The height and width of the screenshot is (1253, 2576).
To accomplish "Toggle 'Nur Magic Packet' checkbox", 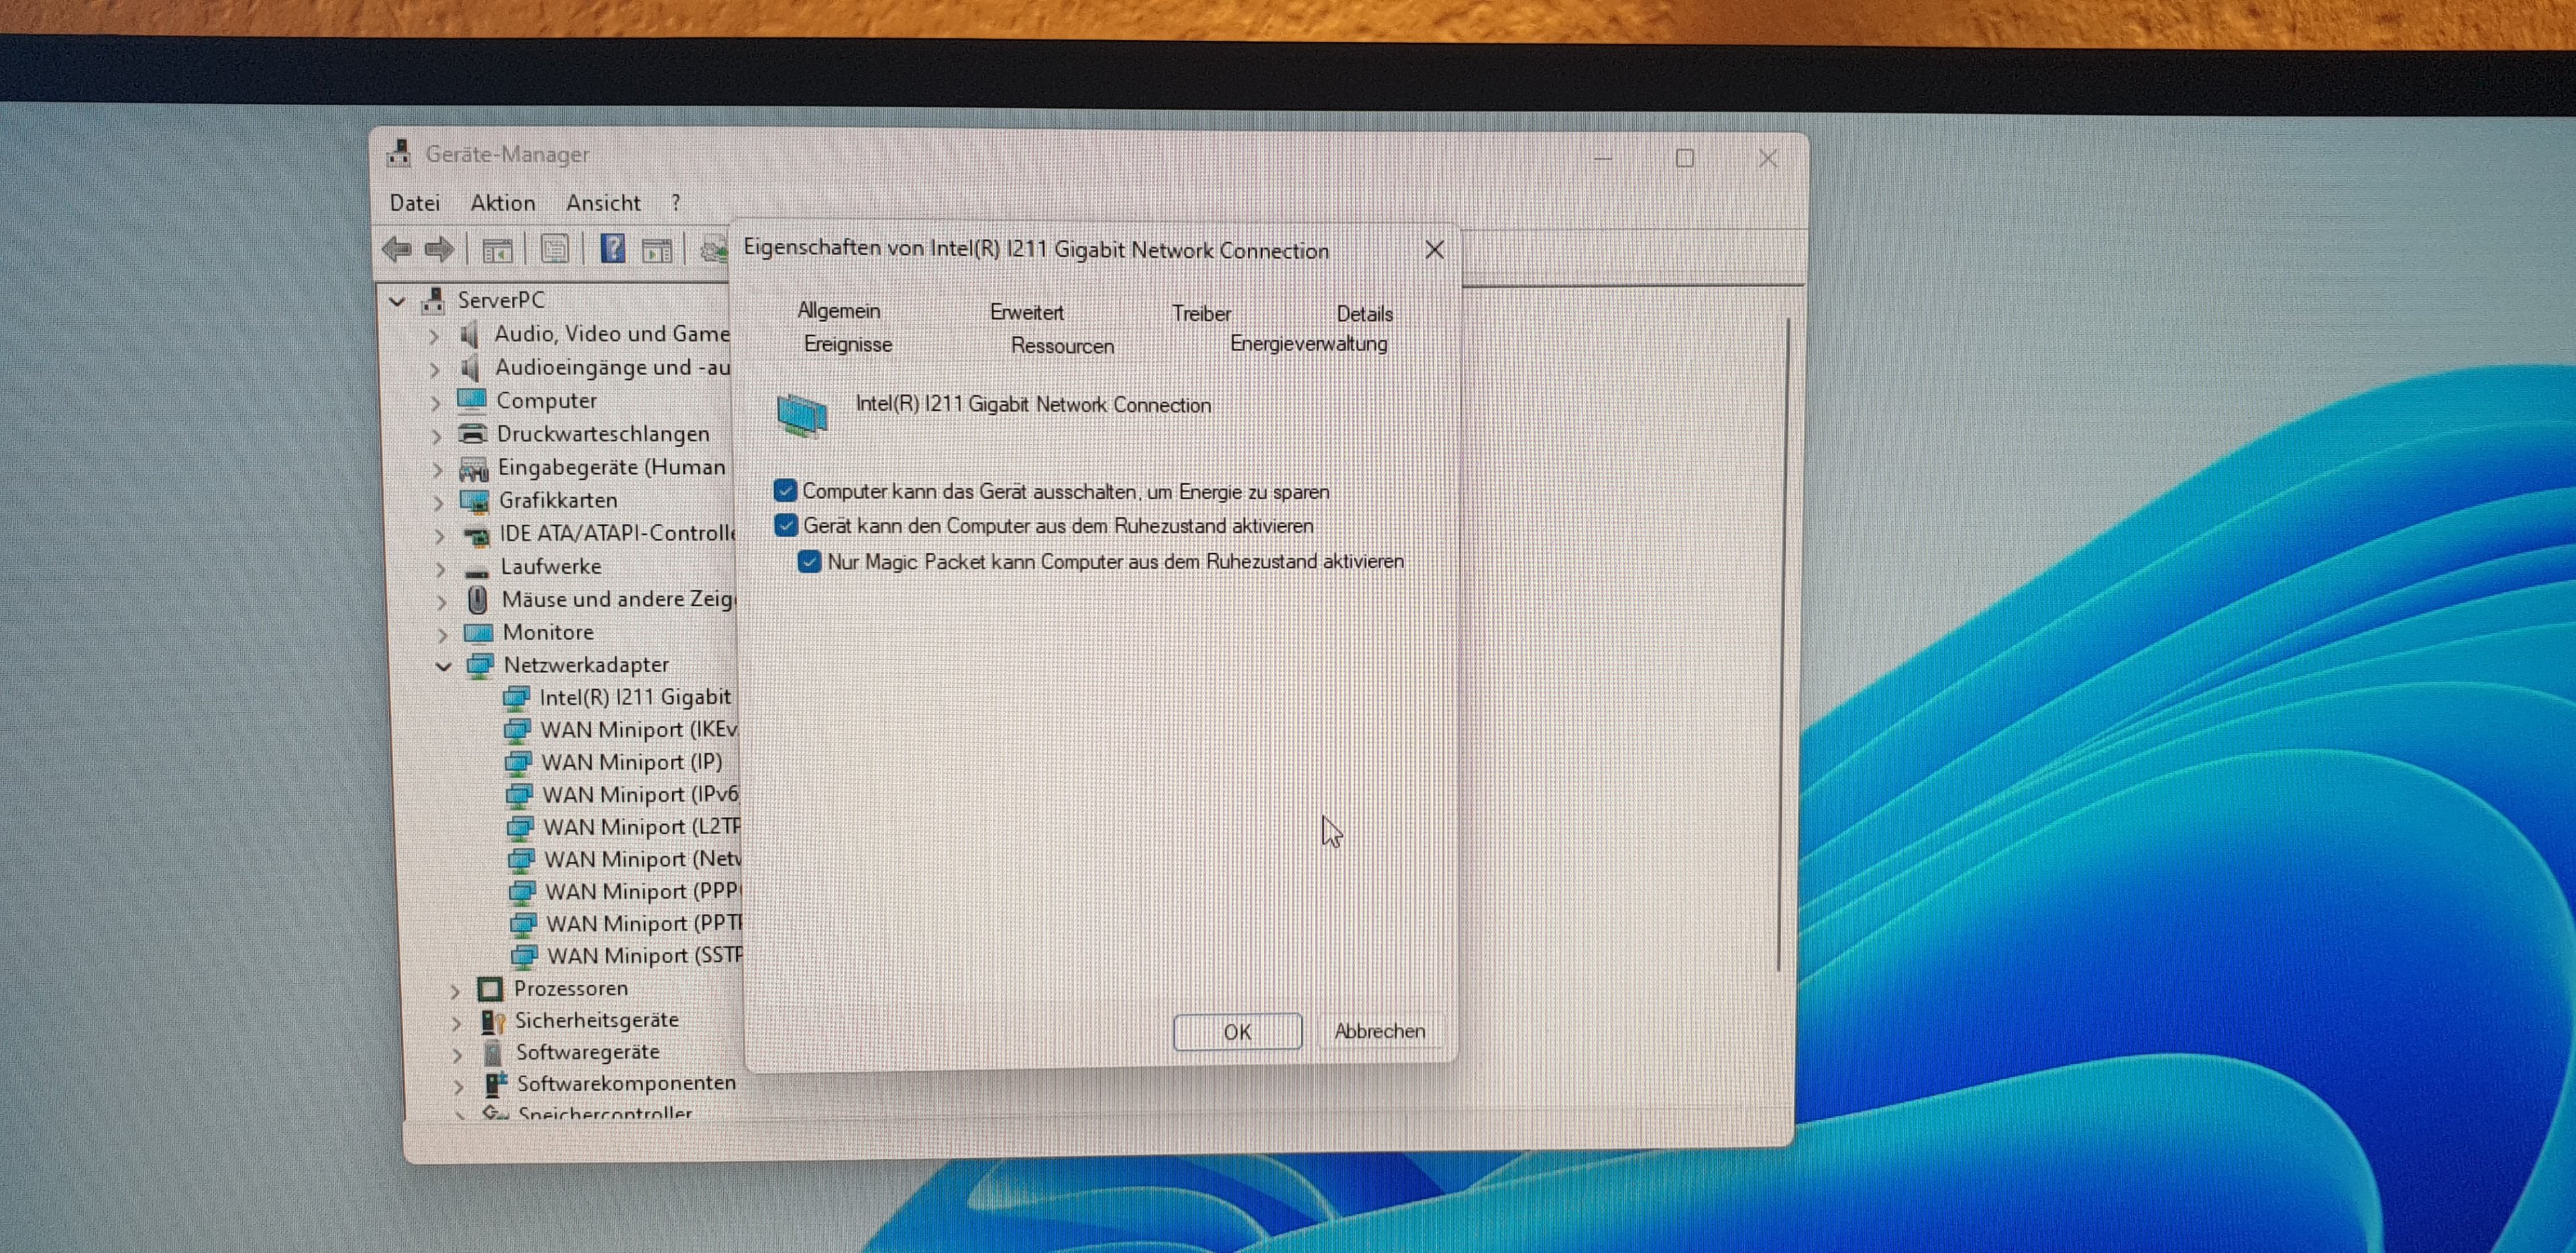I will pos(810,562).
